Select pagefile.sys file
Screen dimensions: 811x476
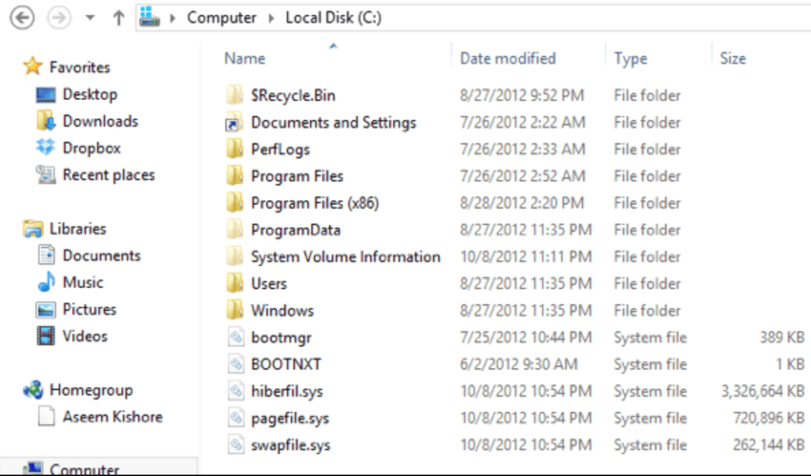click(x=289, y=418)
